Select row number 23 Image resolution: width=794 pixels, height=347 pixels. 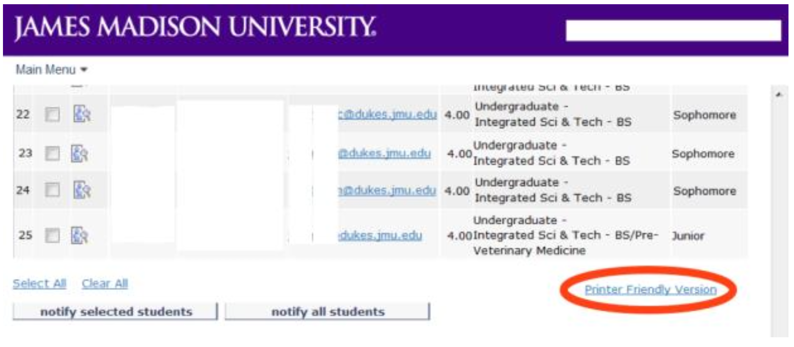25,153
